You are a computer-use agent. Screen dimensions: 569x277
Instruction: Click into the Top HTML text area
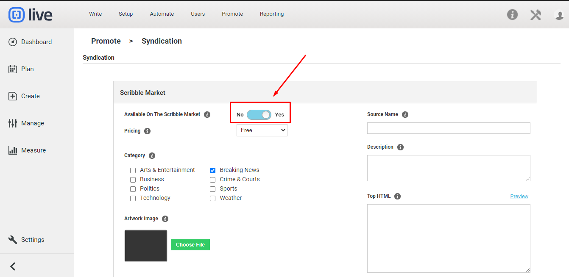click(x=449, y=238)
